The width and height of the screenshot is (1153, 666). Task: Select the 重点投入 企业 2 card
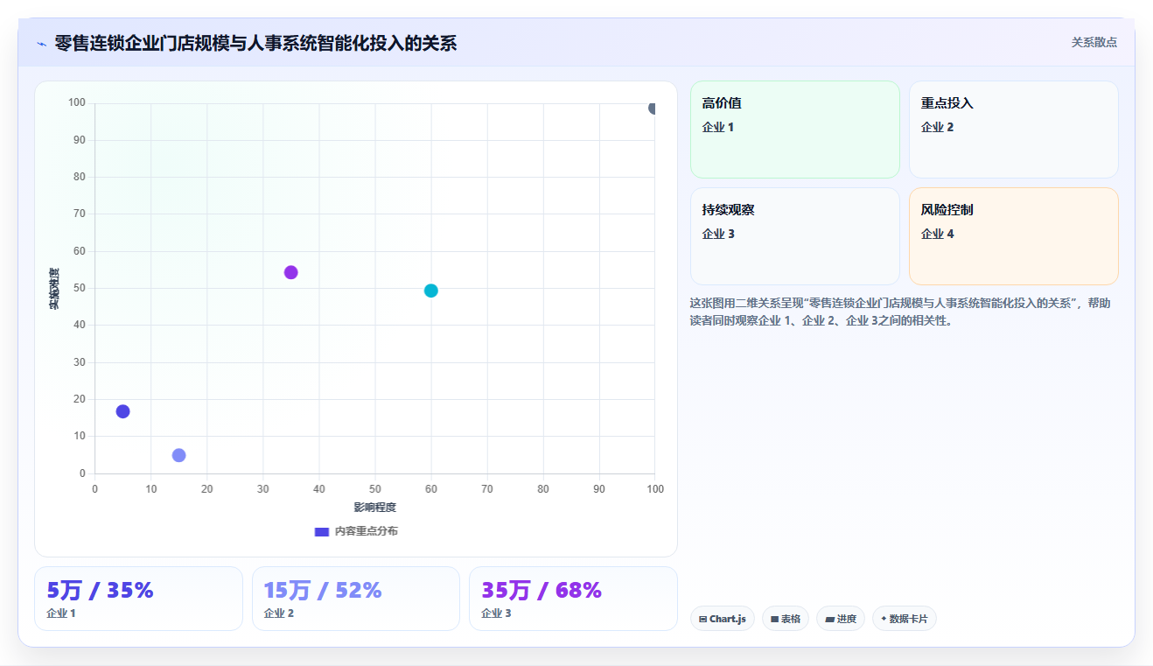coord(1014,130)
